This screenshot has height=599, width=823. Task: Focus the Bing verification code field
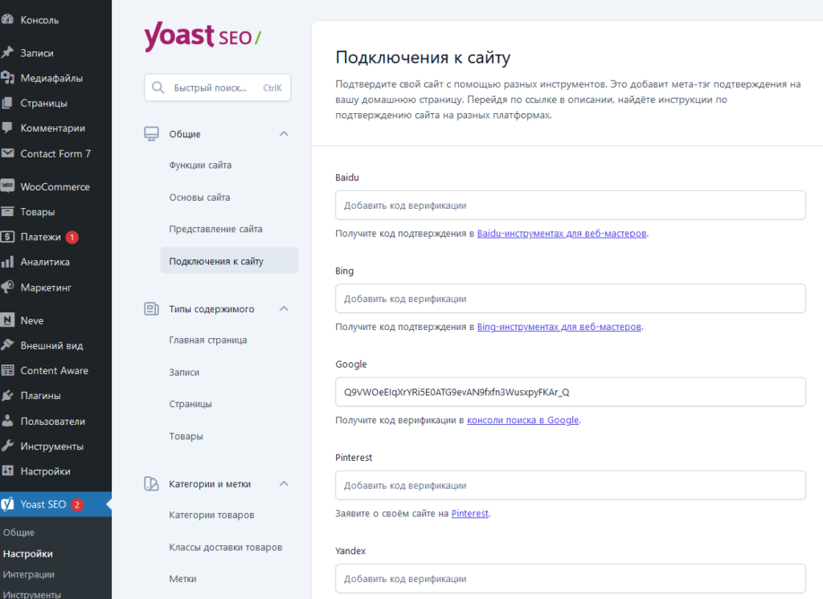(x=571, y=299)
